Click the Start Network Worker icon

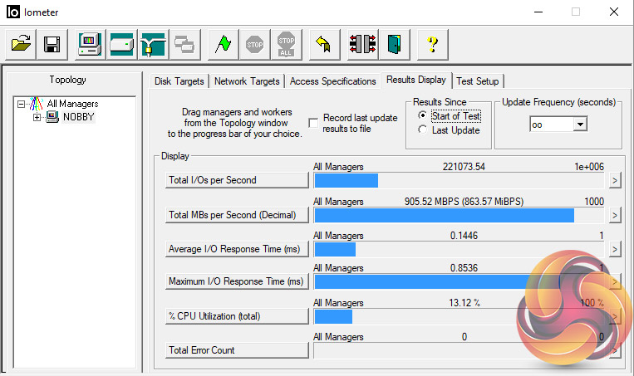click(x=153, y=44)
